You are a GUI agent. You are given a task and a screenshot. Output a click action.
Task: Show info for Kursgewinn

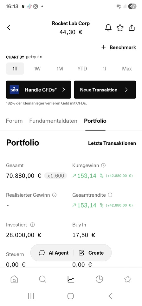[x=103, y=165]
